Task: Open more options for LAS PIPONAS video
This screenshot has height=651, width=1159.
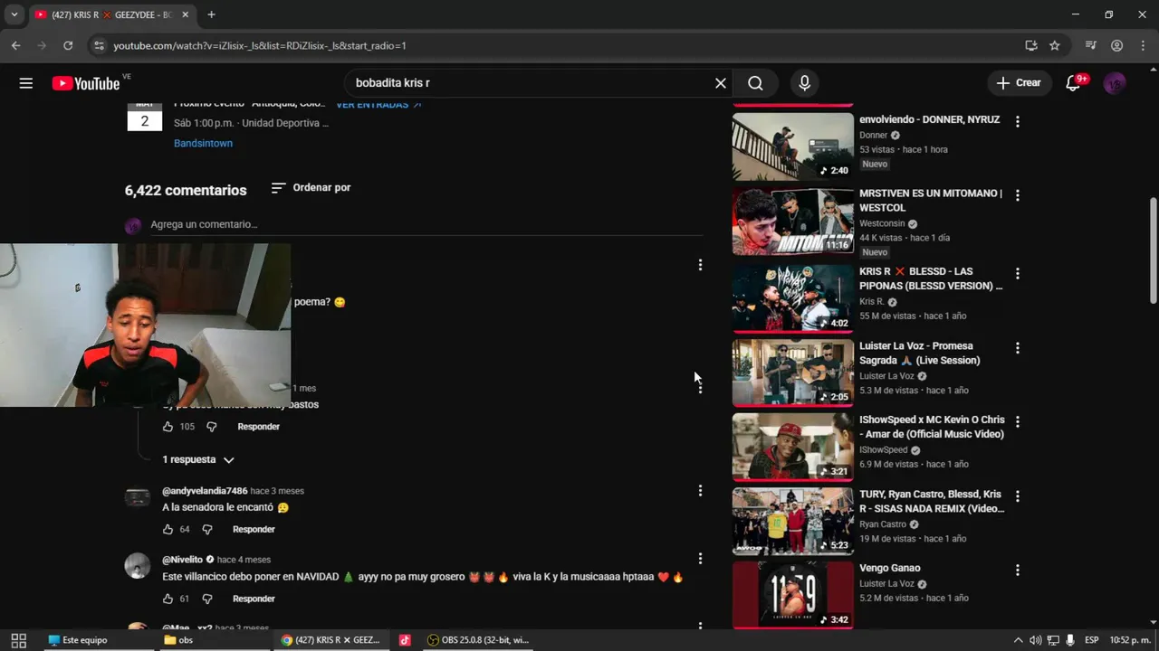Action: coord(1018,273)
